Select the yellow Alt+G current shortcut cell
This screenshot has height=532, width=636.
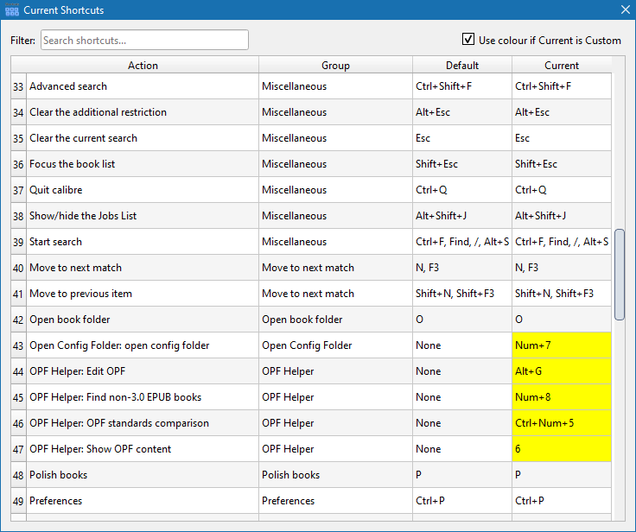click(562, 371)
